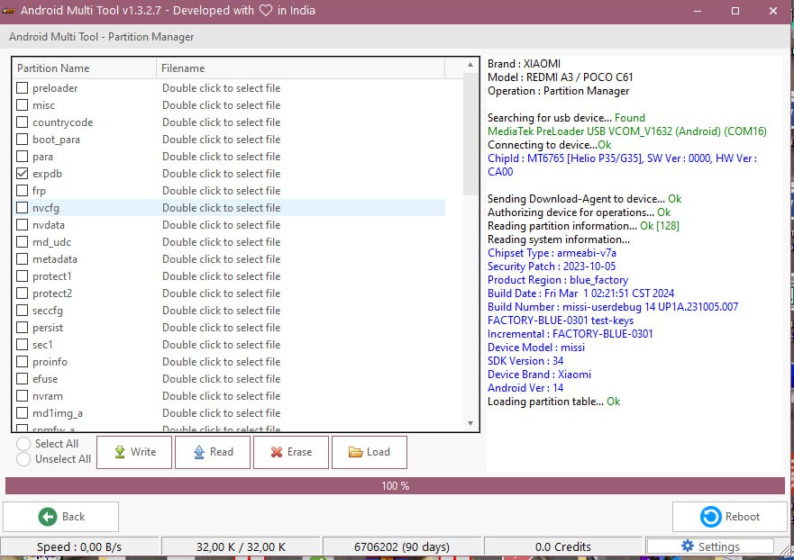Click the MediaTek PreLoader USB VCOM log line
The image size is (794, 560).
pyautogui.click(x=627, y=131)
